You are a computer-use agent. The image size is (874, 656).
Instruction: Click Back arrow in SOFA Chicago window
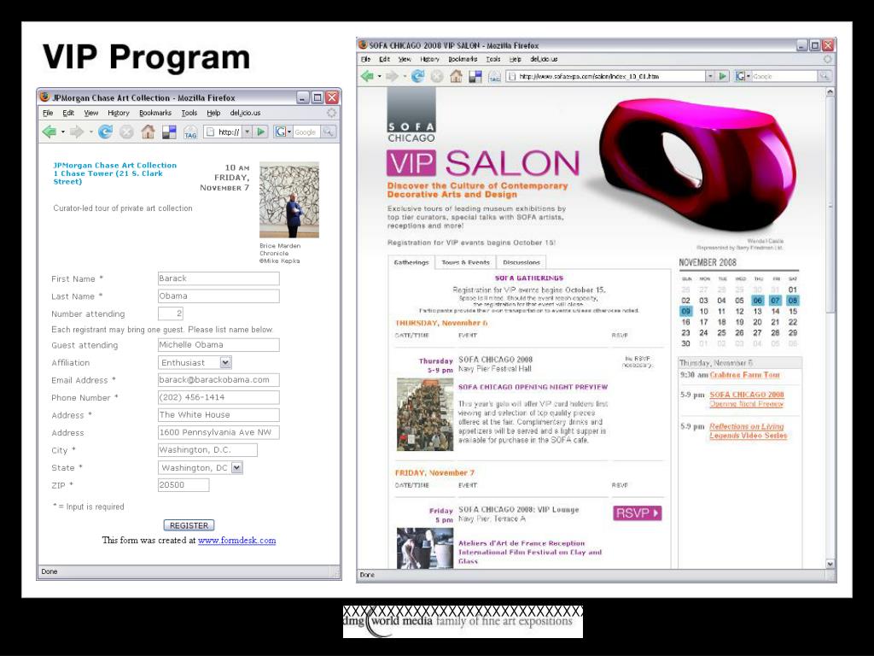click(367, 76)
